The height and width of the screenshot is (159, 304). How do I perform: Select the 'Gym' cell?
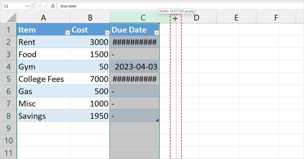(x=44, y=66)
